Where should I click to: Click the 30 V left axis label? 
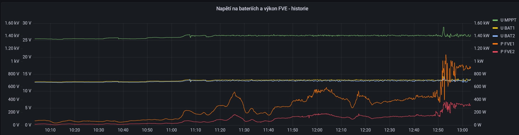pyautogui.click(x=27, y=23)
